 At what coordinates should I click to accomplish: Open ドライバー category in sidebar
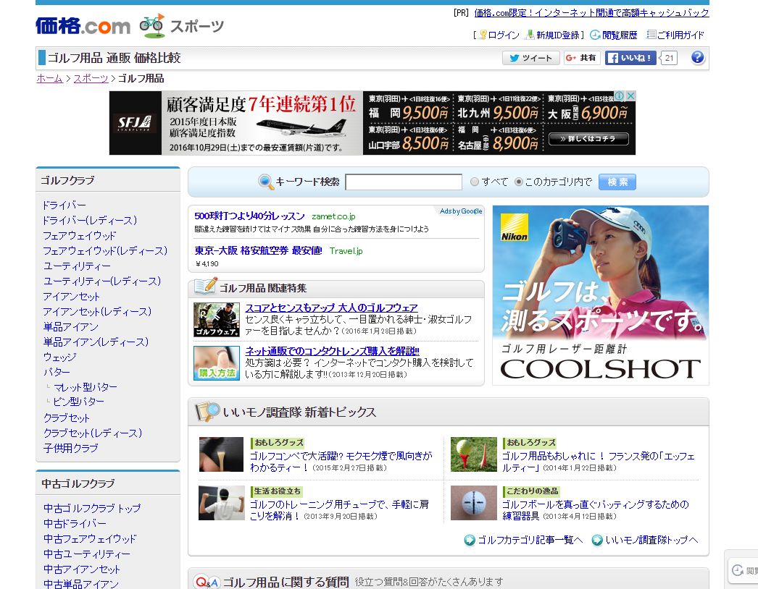[x=64, y=205]
